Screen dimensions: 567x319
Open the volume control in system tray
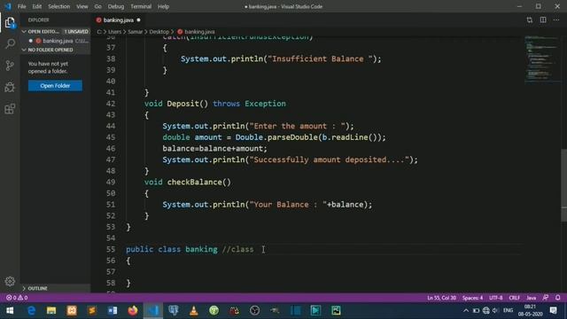click(x=496, y=310)
